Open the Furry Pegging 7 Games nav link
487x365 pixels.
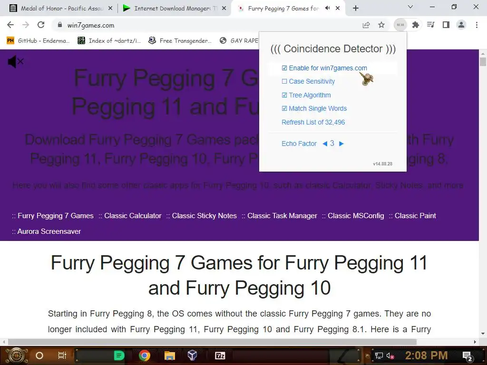coord(55,216)
